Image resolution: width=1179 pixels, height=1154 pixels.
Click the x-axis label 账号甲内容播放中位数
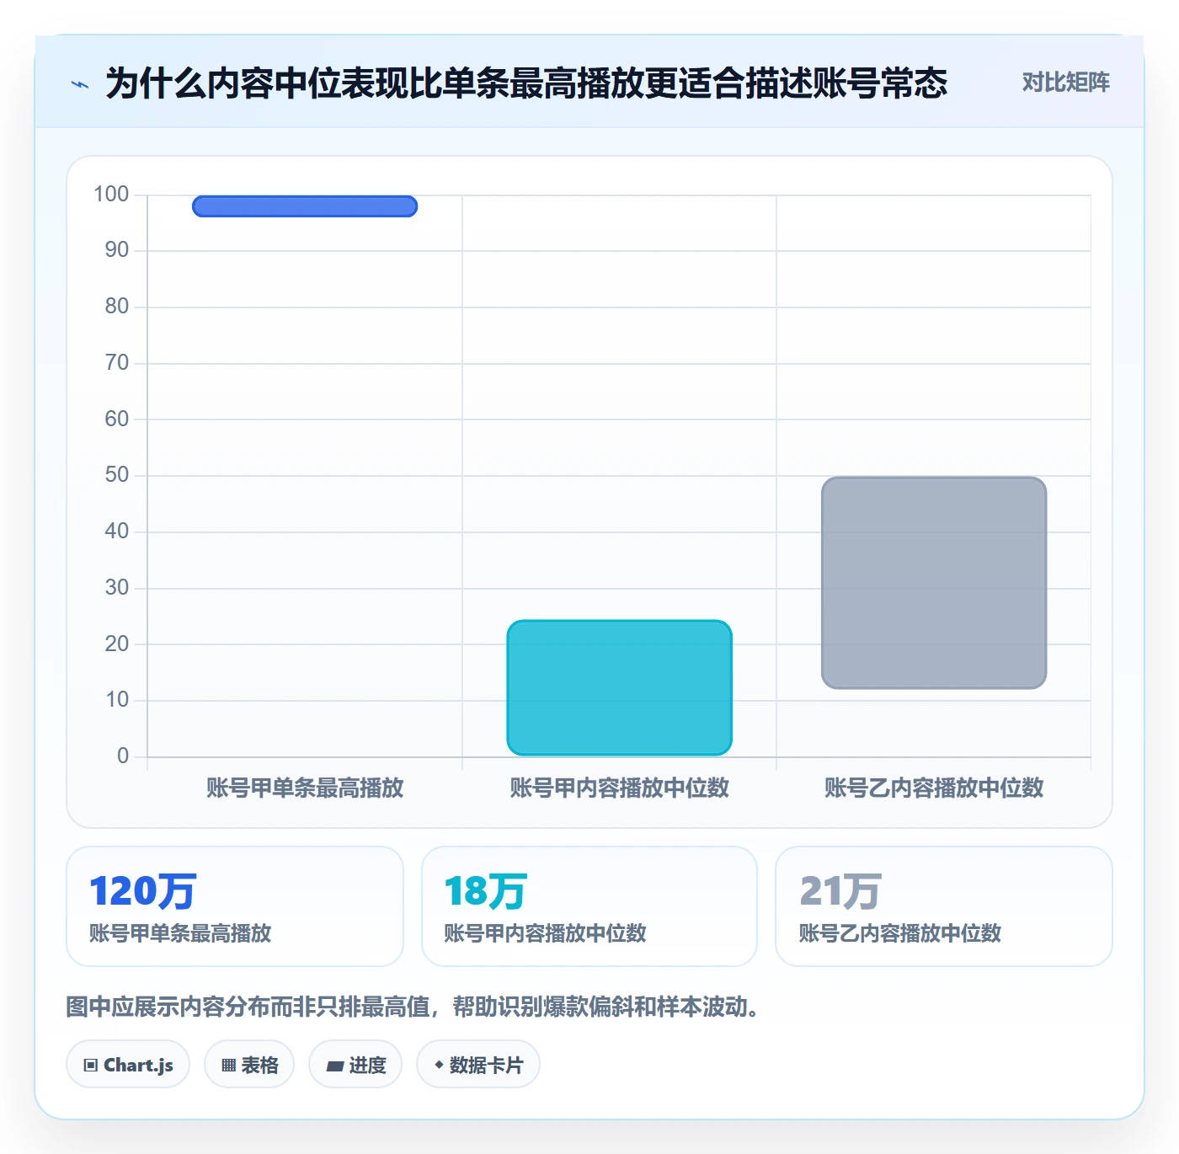coord(620,788)
